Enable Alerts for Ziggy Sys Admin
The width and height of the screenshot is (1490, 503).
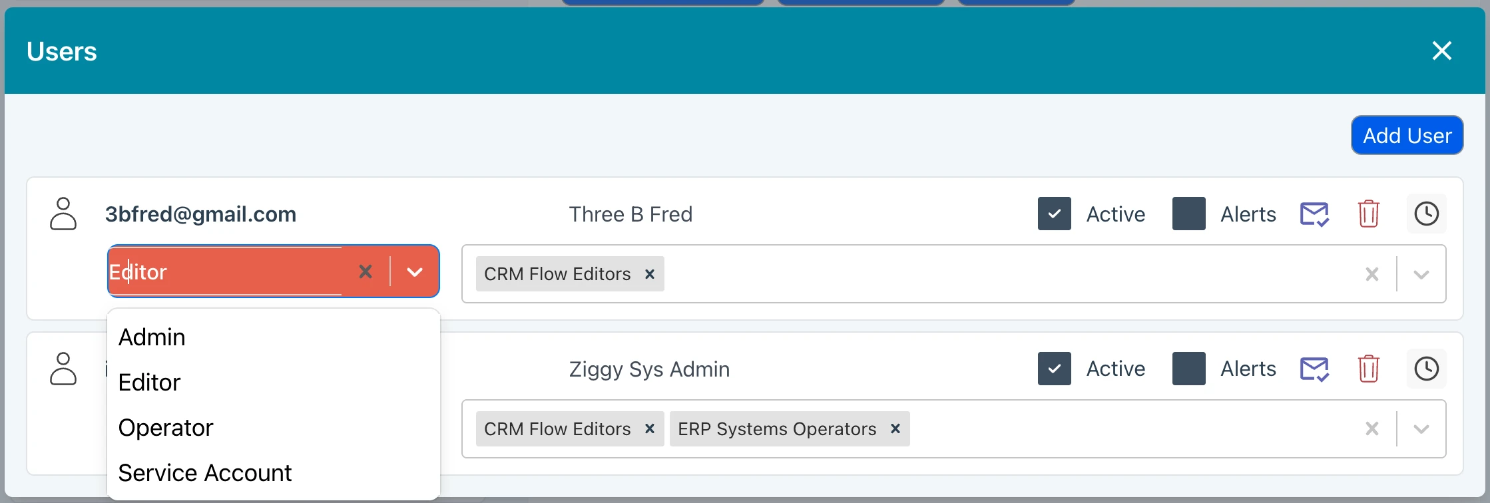tap(1188, 369)
